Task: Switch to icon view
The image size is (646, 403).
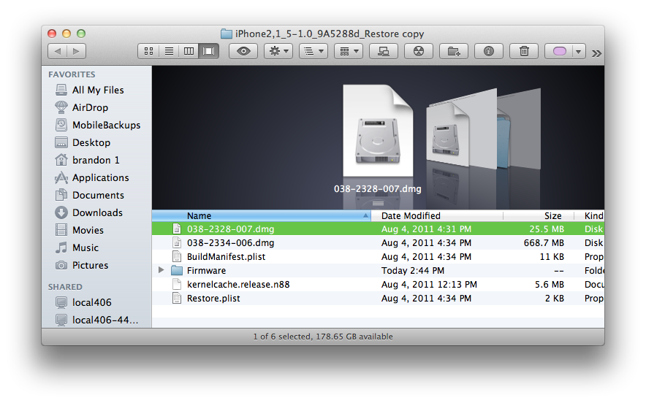Action: 148,51
